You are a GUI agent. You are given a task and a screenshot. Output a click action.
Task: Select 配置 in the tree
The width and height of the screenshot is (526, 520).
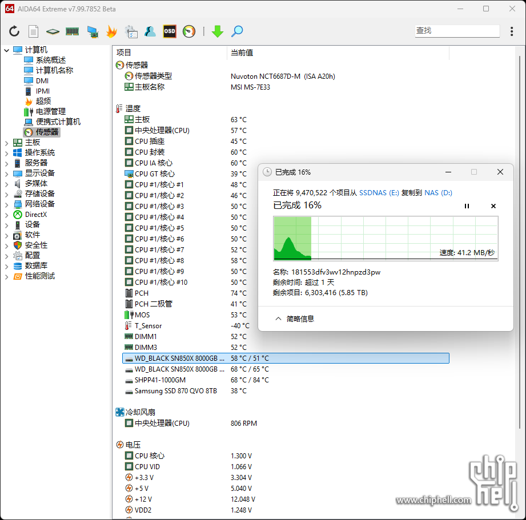point(32,256)
